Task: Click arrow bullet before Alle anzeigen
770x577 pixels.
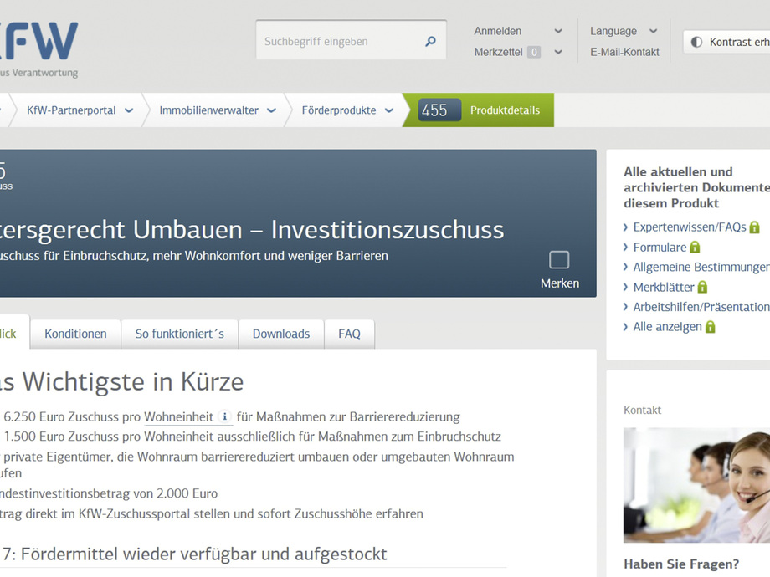Action: coord(626,327)
